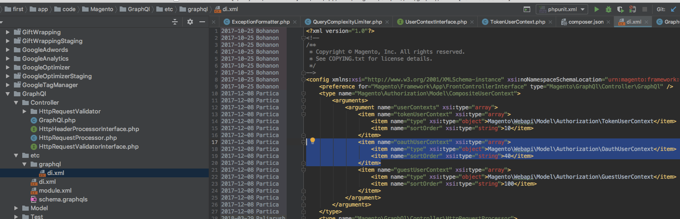Click 'code' folder in breadcrumb
The image size is (680, 219).
coord(64,9)
